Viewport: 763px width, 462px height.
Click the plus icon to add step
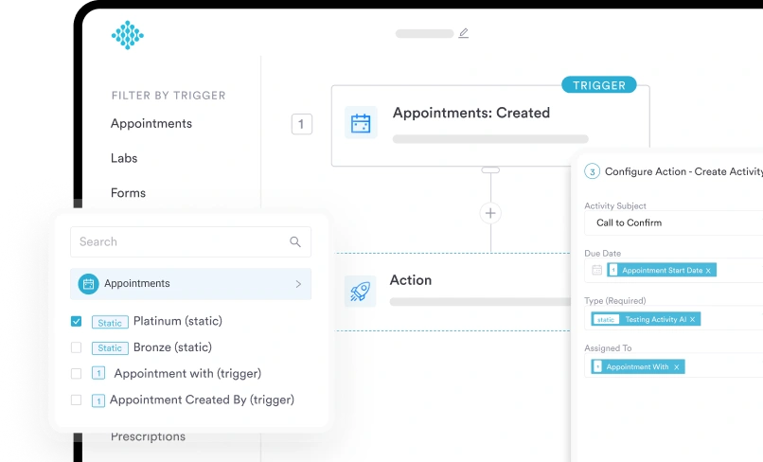coord(490,213)
